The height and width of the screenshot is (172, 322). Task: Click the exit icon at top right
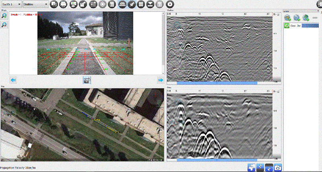tap(318, 4)
